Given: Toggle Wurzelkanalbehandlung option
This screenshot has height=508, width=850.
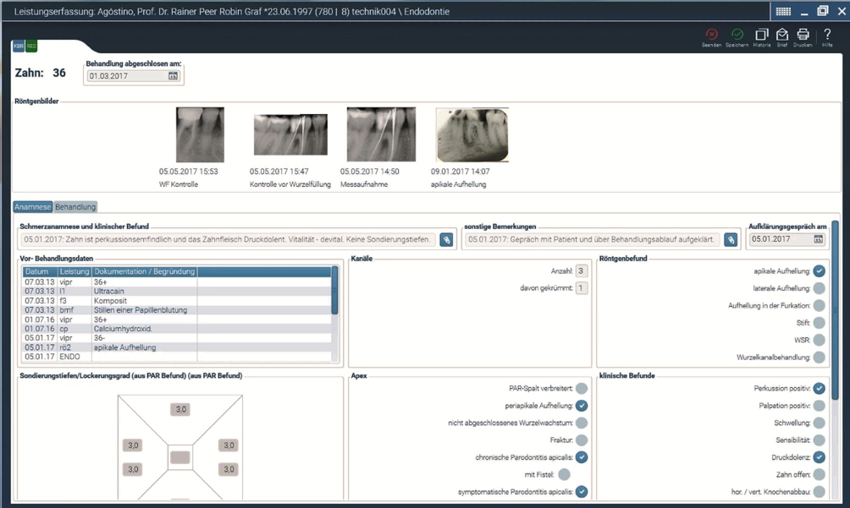Looking at the screenshot, I should [x=820, y=357].
